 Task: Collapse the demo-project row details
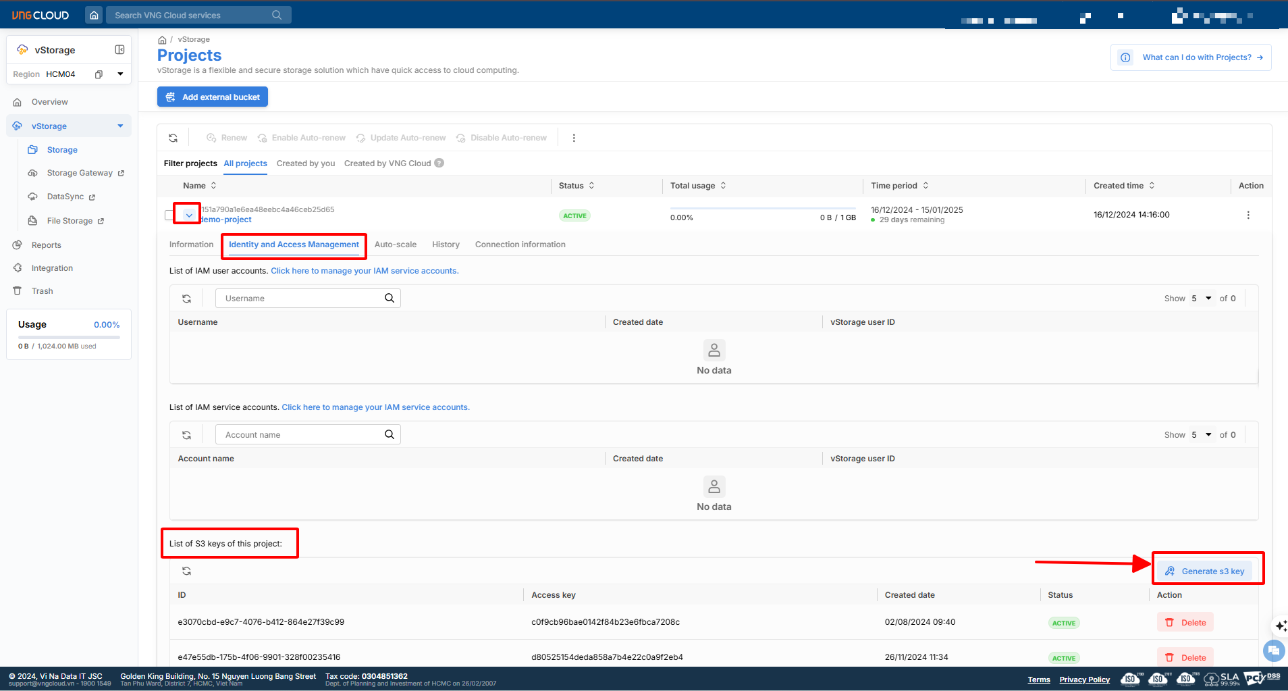[189, 215]
